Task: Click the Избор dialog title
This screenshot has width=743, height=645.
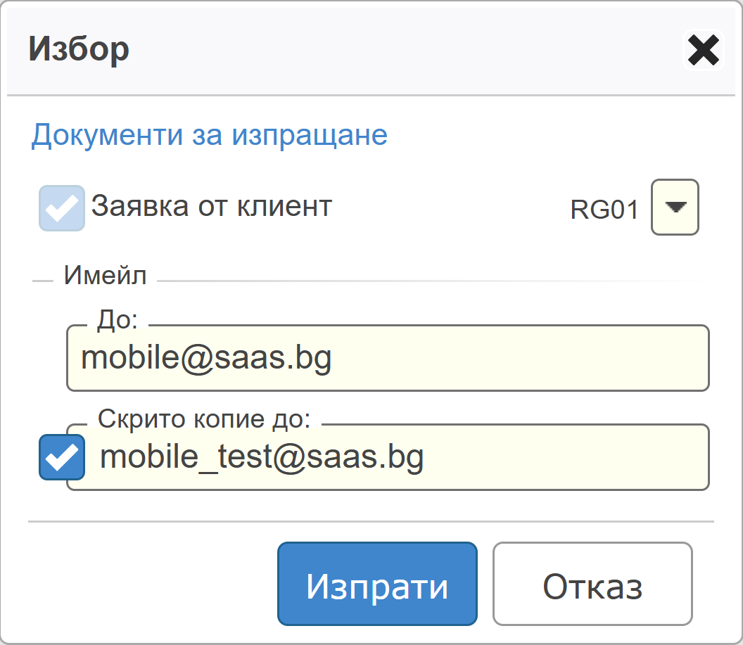Action: [79, 49]
